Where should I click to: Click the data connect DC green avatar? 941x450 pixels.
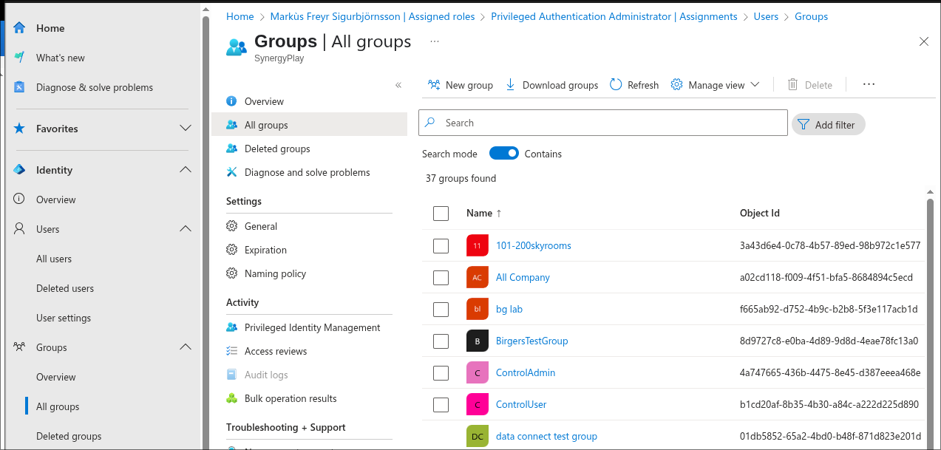click(478, 436)
